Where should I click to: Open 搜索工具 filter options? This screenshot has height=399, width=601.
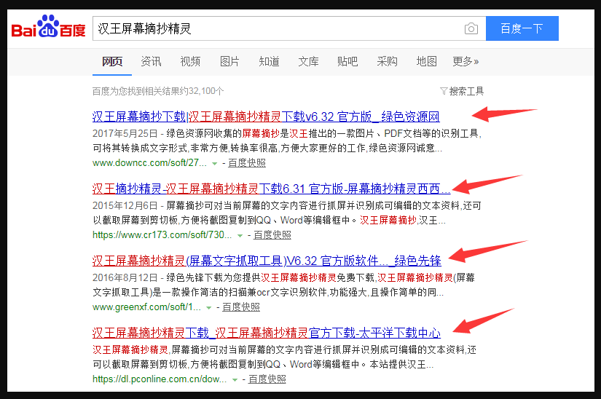462,91
